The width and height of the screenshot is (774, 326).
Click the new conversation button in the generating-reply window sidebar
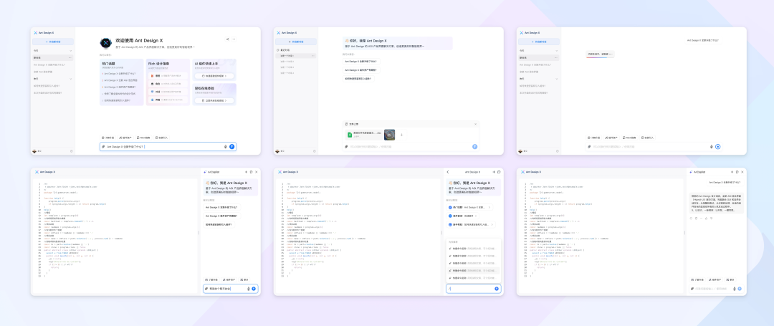coord(538,42)
